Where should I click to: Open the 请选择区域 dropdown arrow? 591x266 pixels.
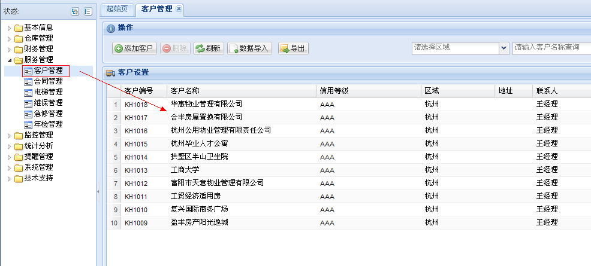coord(504,48)
